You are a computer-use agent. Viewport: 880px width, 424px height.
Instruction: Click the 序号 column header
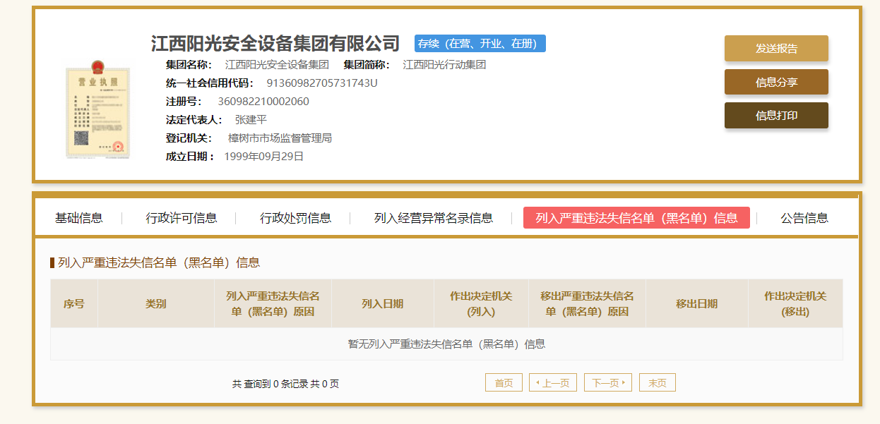click(x=74, y=303)
